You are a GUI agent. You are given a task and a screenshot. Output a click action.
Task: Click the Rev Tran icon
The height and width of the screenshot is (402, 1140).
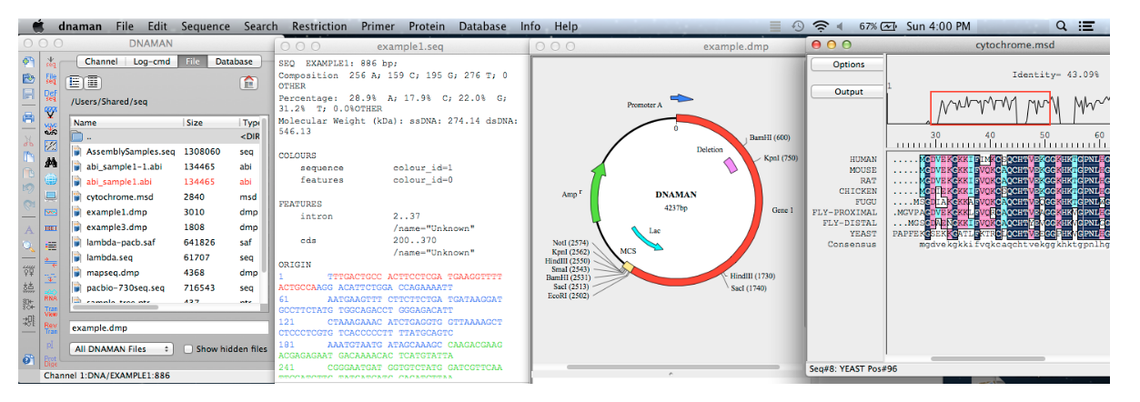[51, 328]
